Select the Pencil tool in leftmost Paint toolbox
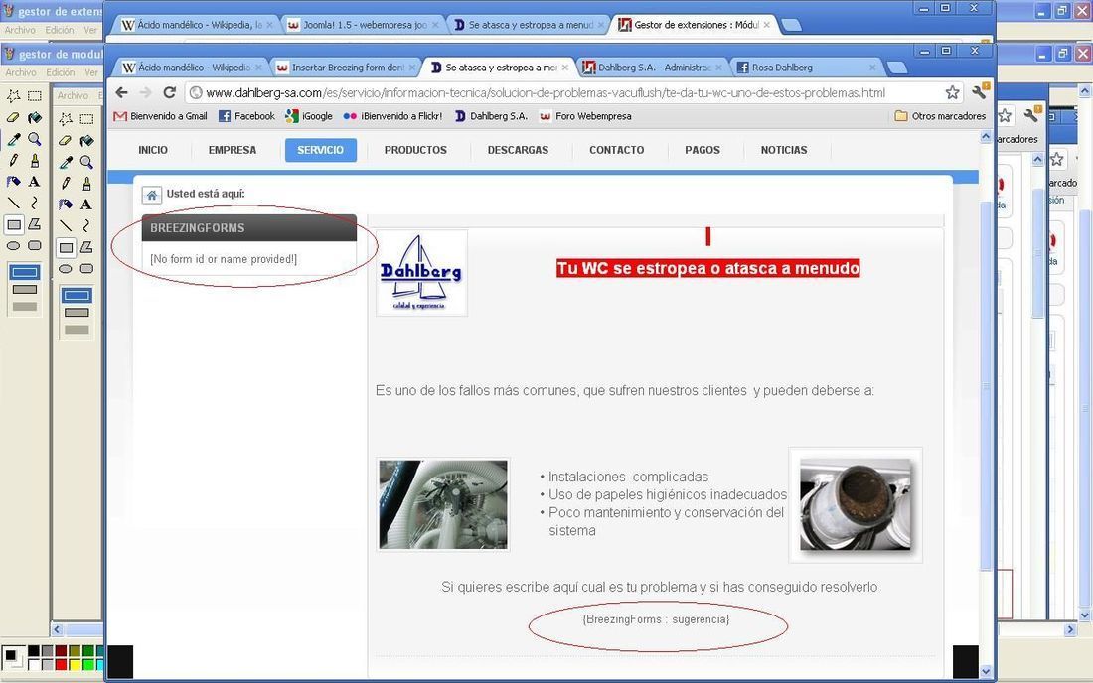The image size is (1093, 683). [13, 160]
